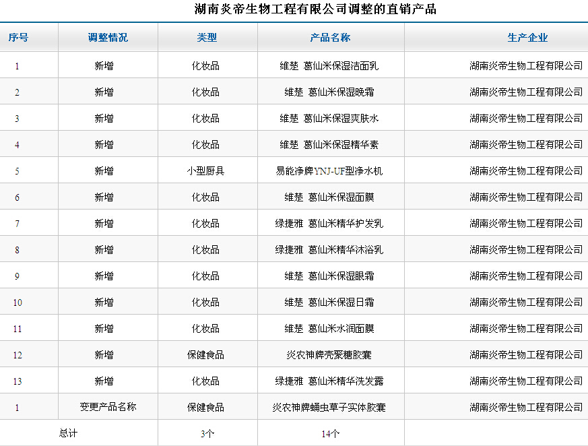Click 湖南炎帝生物工程有限公司 in the 保湿洁面乳 row

click(x=526, y=66)
